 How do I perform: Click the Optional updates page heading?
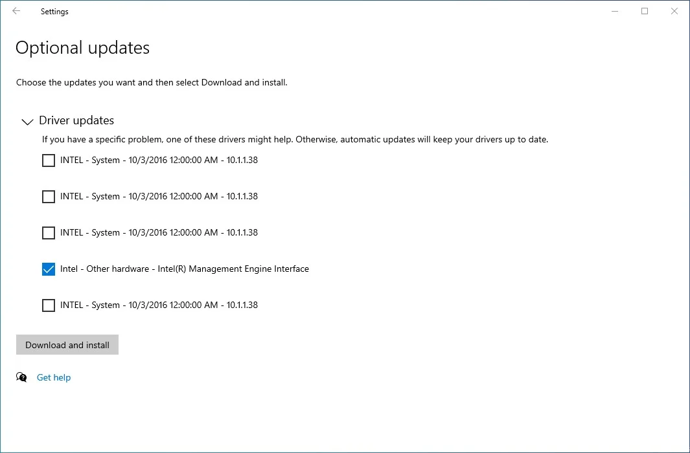(83, 47)
